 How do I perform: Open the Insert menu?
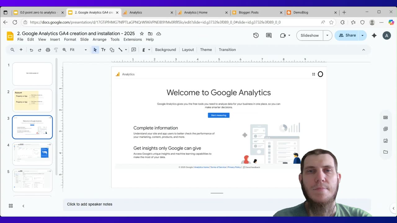click(x=55, y=39)
